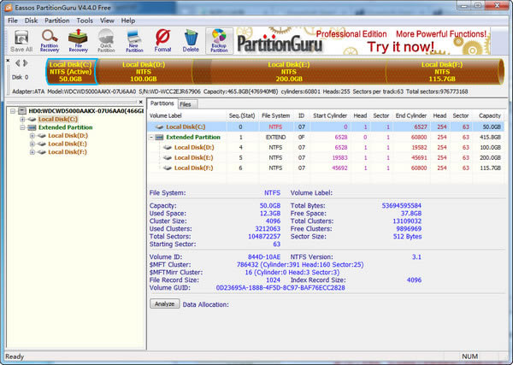This screenshot has width=513, height=365.
Task: Select Local Disk(F:) in tree
Action: point(68,152)
